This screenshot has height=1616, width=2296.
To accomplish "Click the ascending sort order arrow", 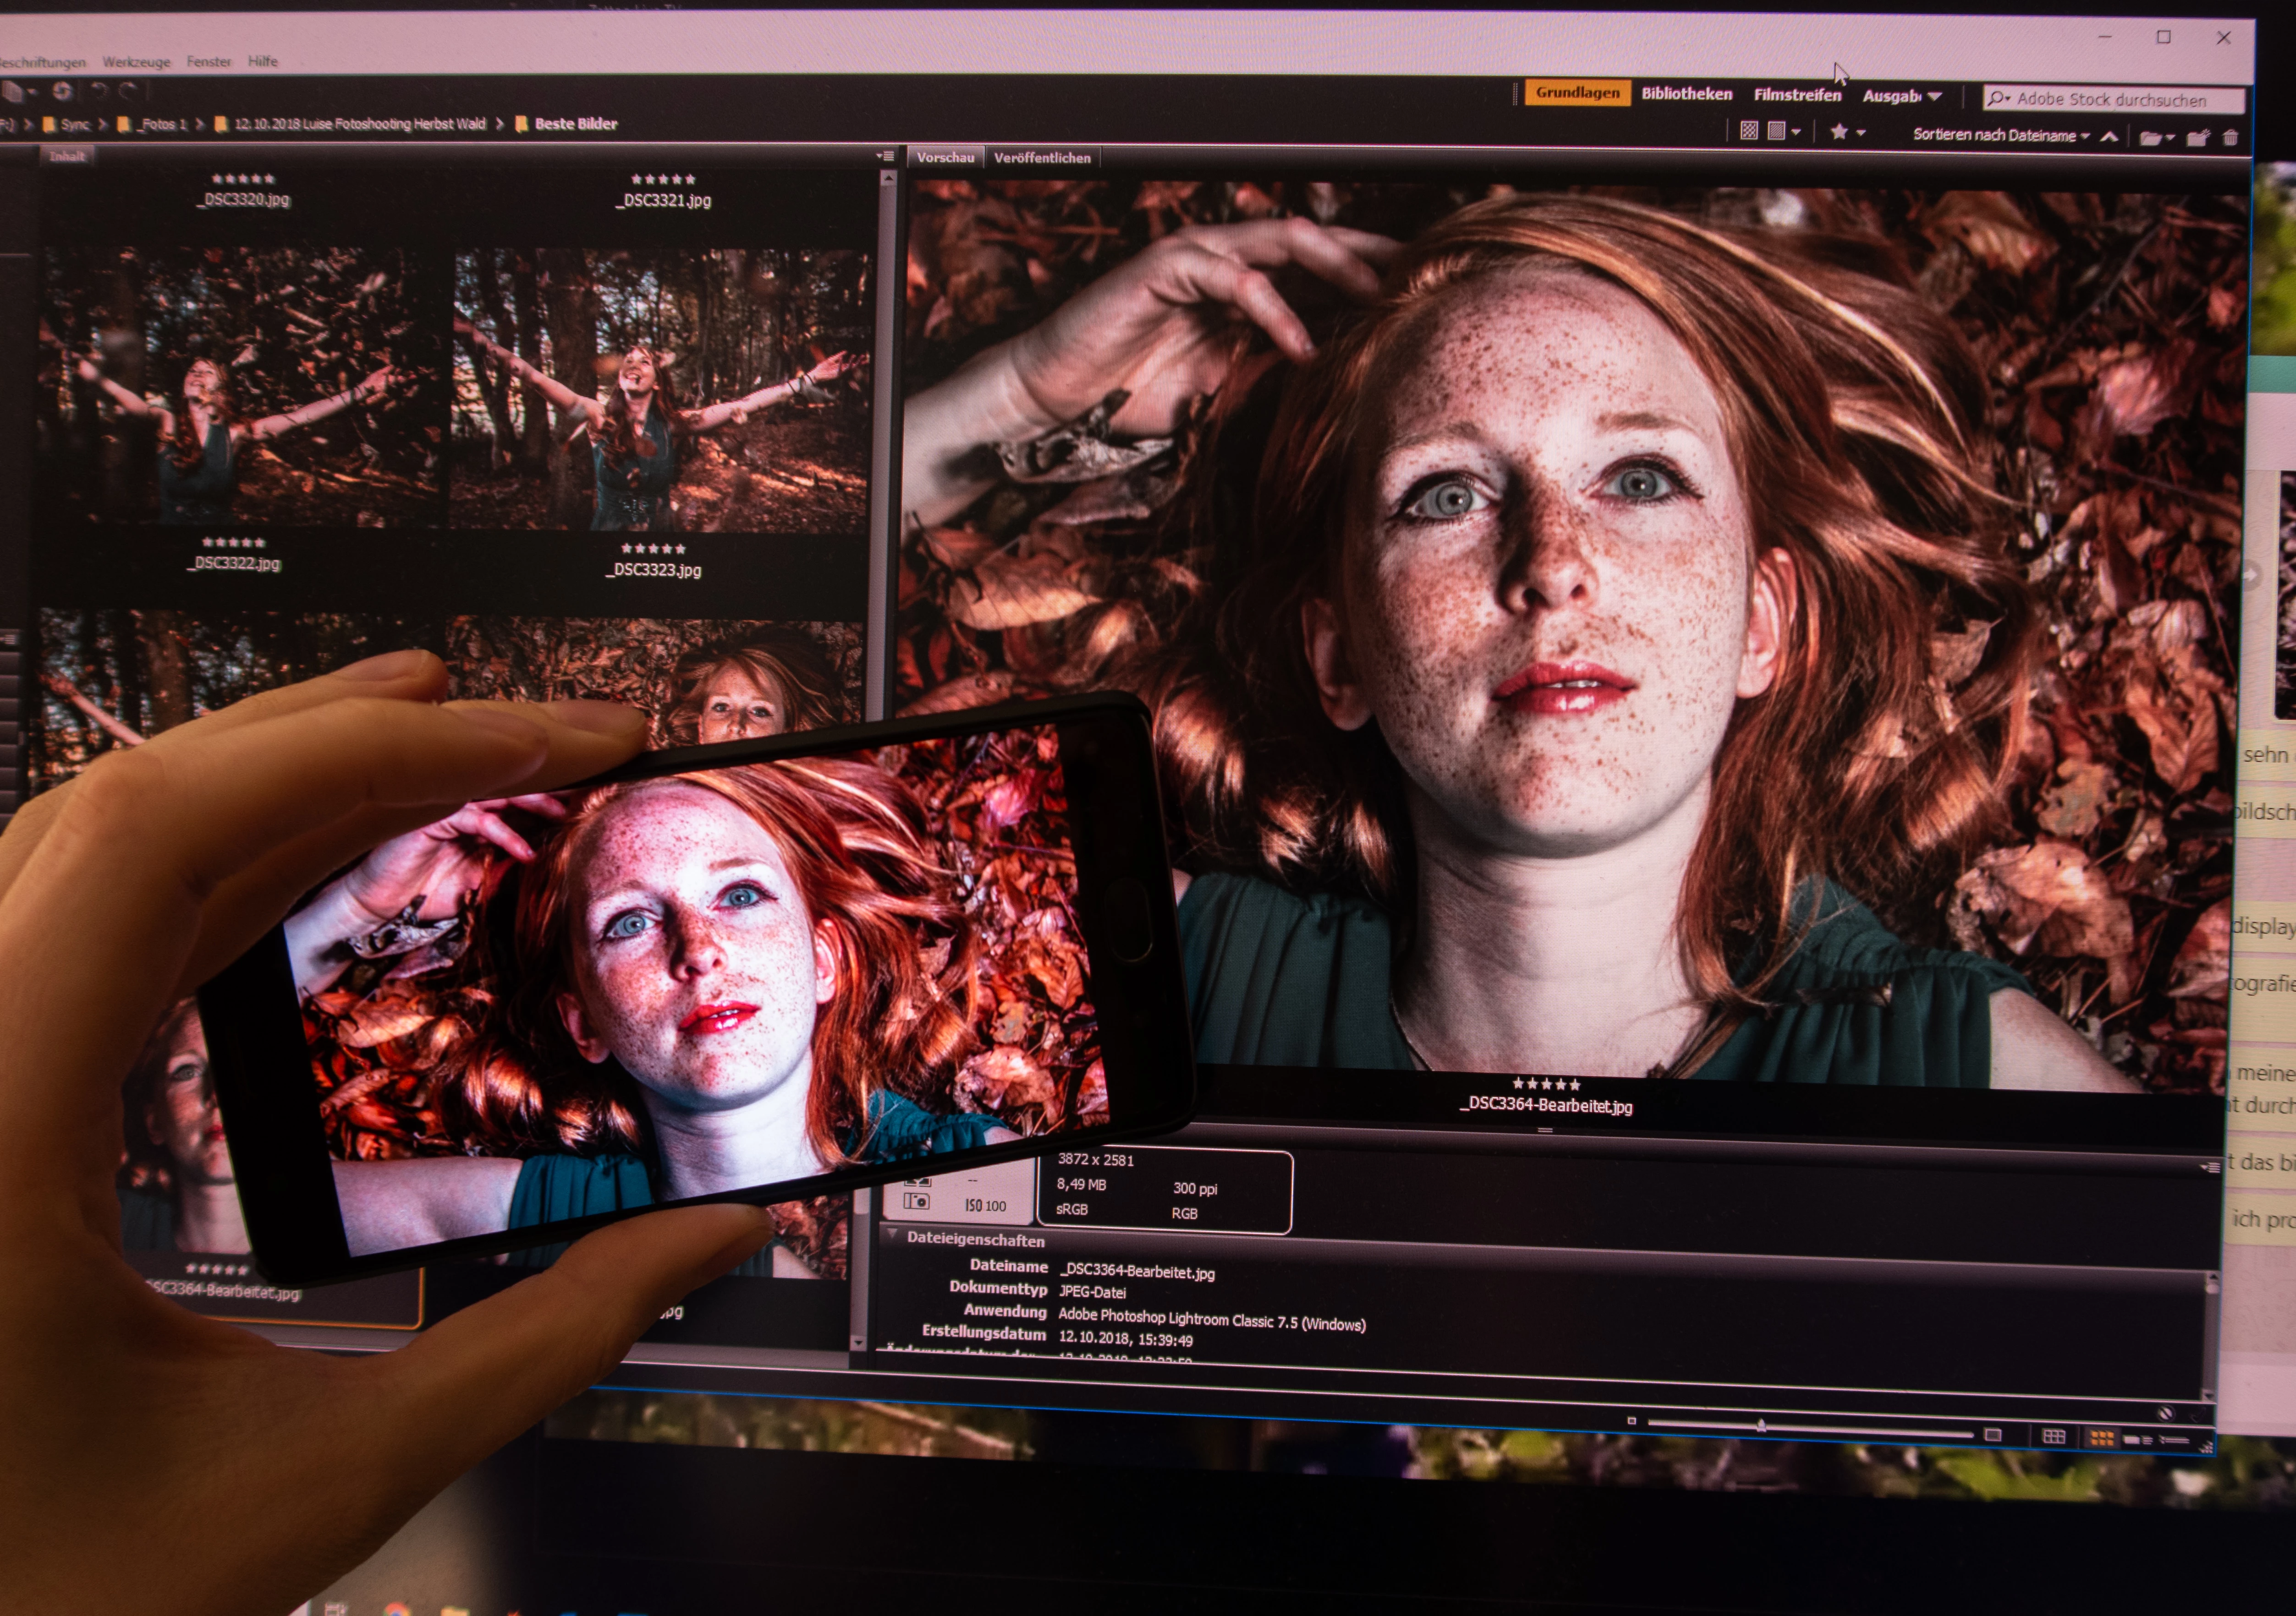I will [x=2109, y=136].
